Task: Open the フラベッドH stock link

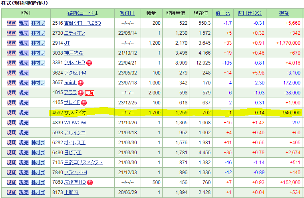Action: [x=76, y=173]
